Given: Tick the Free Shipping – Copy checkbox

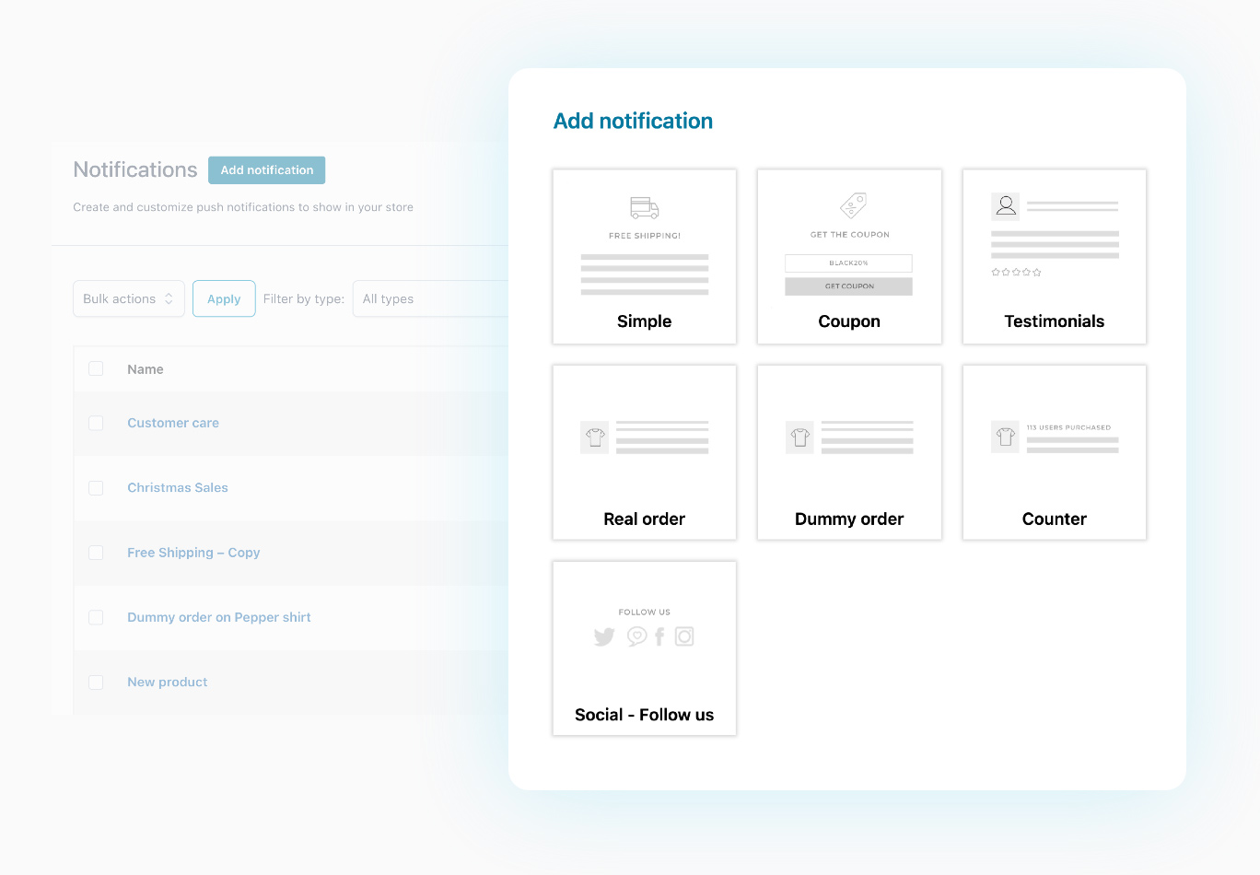Looking at the screenshot, I should click(x=96, y=553).
